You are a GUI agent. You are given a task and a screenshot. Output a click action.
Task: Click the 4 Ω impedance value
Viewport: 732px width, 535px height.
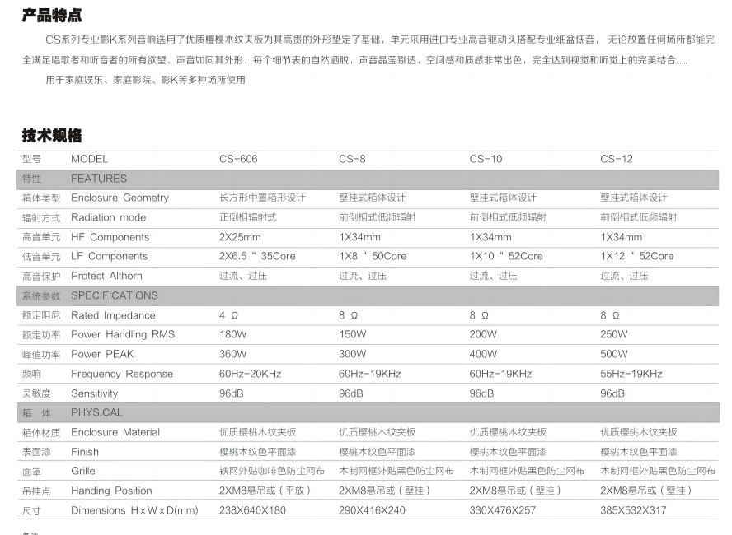coord(229,315)
